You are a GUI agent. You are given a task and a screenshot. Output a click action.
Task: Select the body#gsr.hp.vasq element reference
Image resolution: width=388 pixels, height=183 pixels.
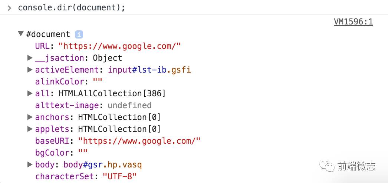click(x=103, y=165)
